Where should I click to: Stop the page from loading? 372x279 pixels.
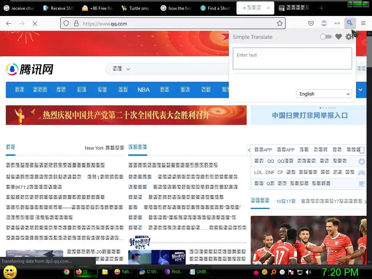click(35, 24)
